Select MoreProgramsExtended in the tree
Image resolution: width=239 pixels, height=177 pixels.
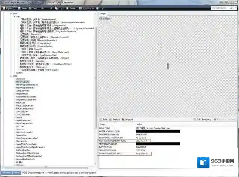pos(27,85)
